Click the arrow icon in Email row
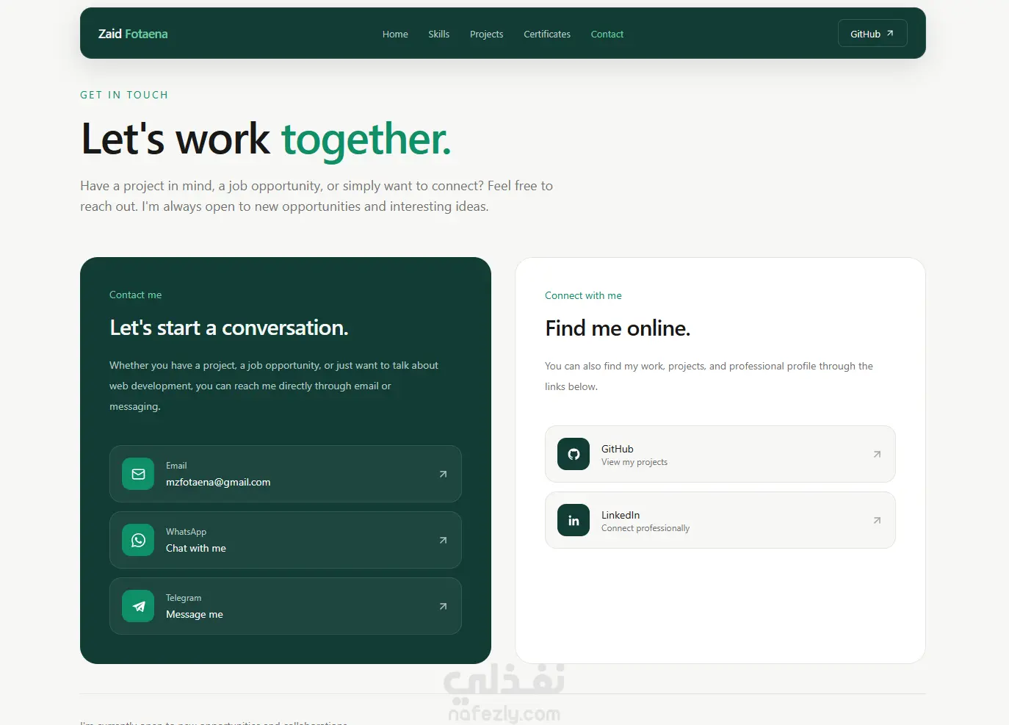Viewport: 1009px width, 725px height. pyautogui.click(x=443, y=474)
